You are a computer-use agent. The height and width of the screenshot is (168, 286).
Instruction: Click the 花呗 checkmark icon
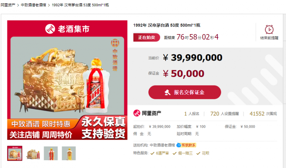pos(198,153)
